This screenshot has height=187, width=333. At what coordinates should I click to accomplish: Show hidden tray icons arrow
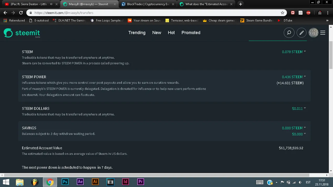click(x=277, y=182)
